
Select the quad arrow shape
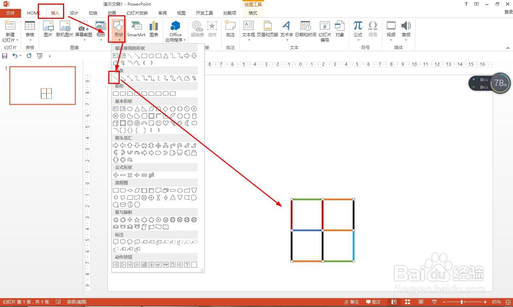click(x=159, y=145)
